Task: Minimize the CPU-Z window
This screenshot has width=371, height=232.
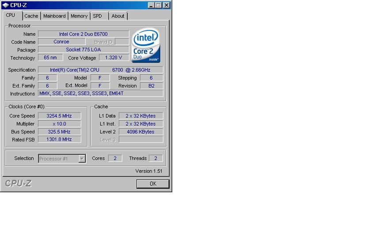Action: (x=151, y=5)
